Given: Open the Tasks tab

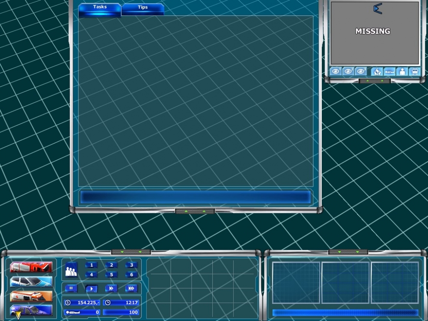Looking at the screenshot, I should (x=100, y=7).
